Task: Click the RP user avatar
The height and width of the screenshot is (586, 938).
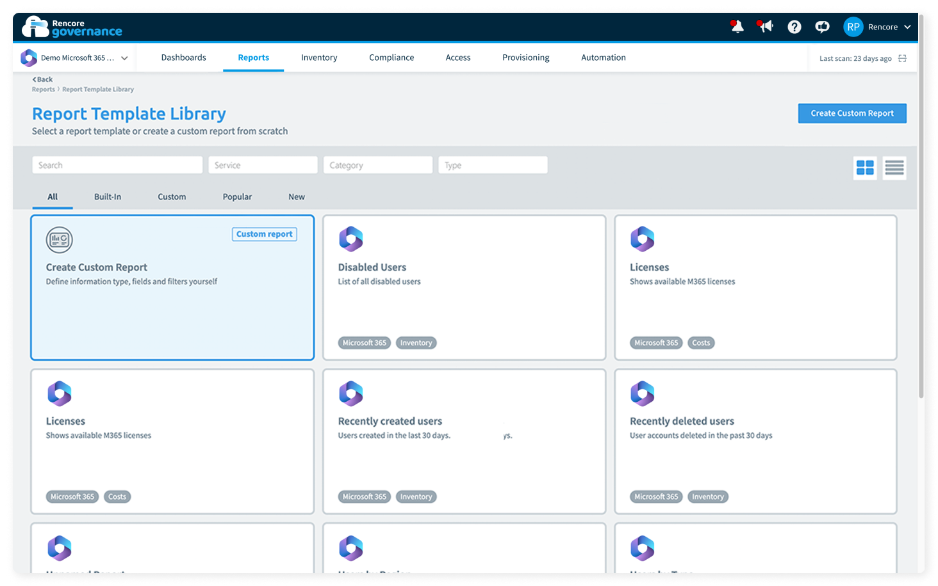Action: (x=853, y=27)
